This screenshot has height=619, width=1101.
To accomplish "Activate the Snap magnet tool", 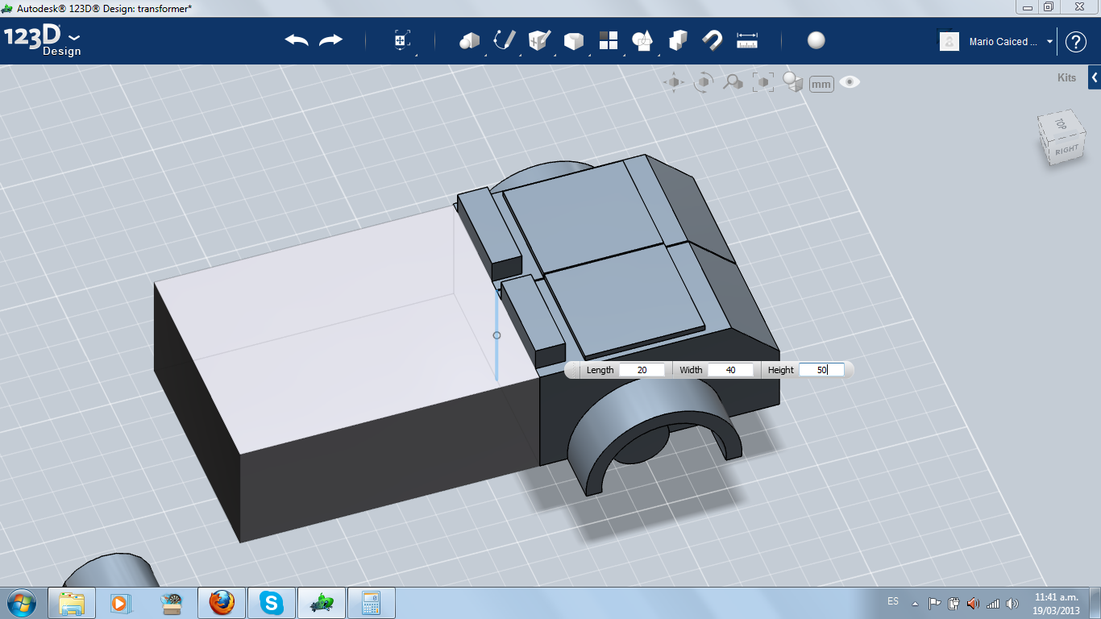I will (713, 40).
